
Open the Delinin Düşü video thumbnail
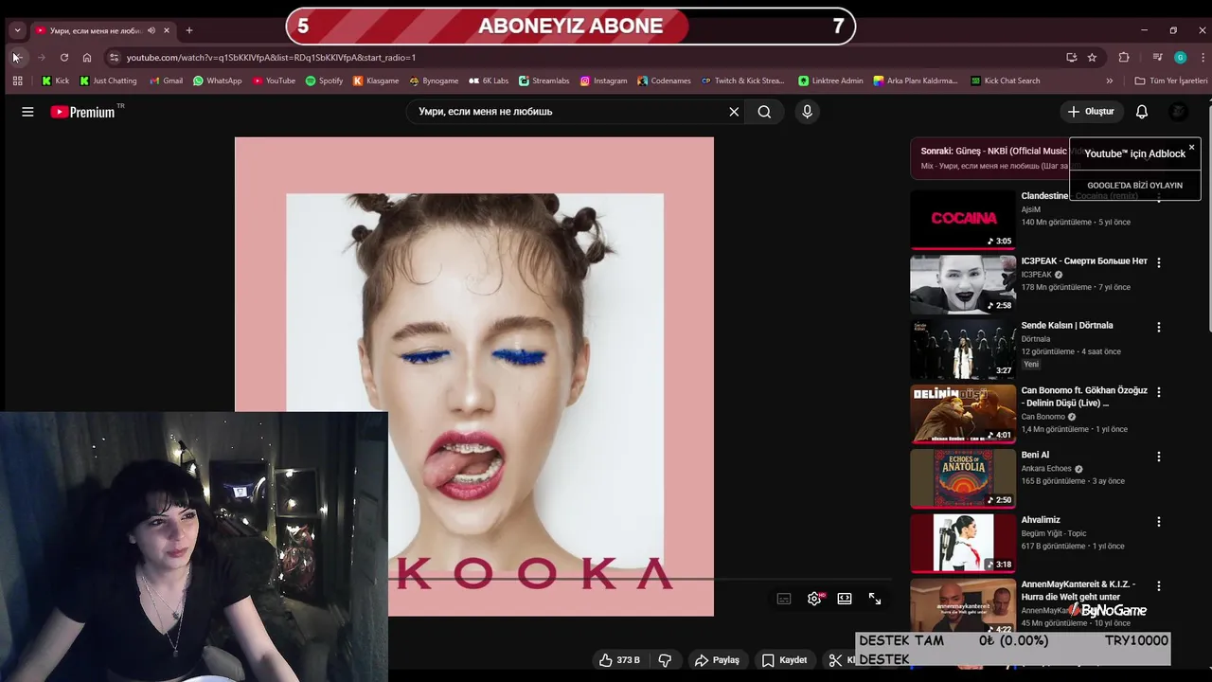[x=963, y=414]
